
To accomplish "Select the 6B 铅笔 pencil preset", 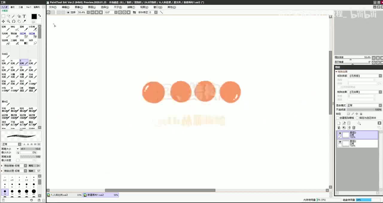I will 33,69.
